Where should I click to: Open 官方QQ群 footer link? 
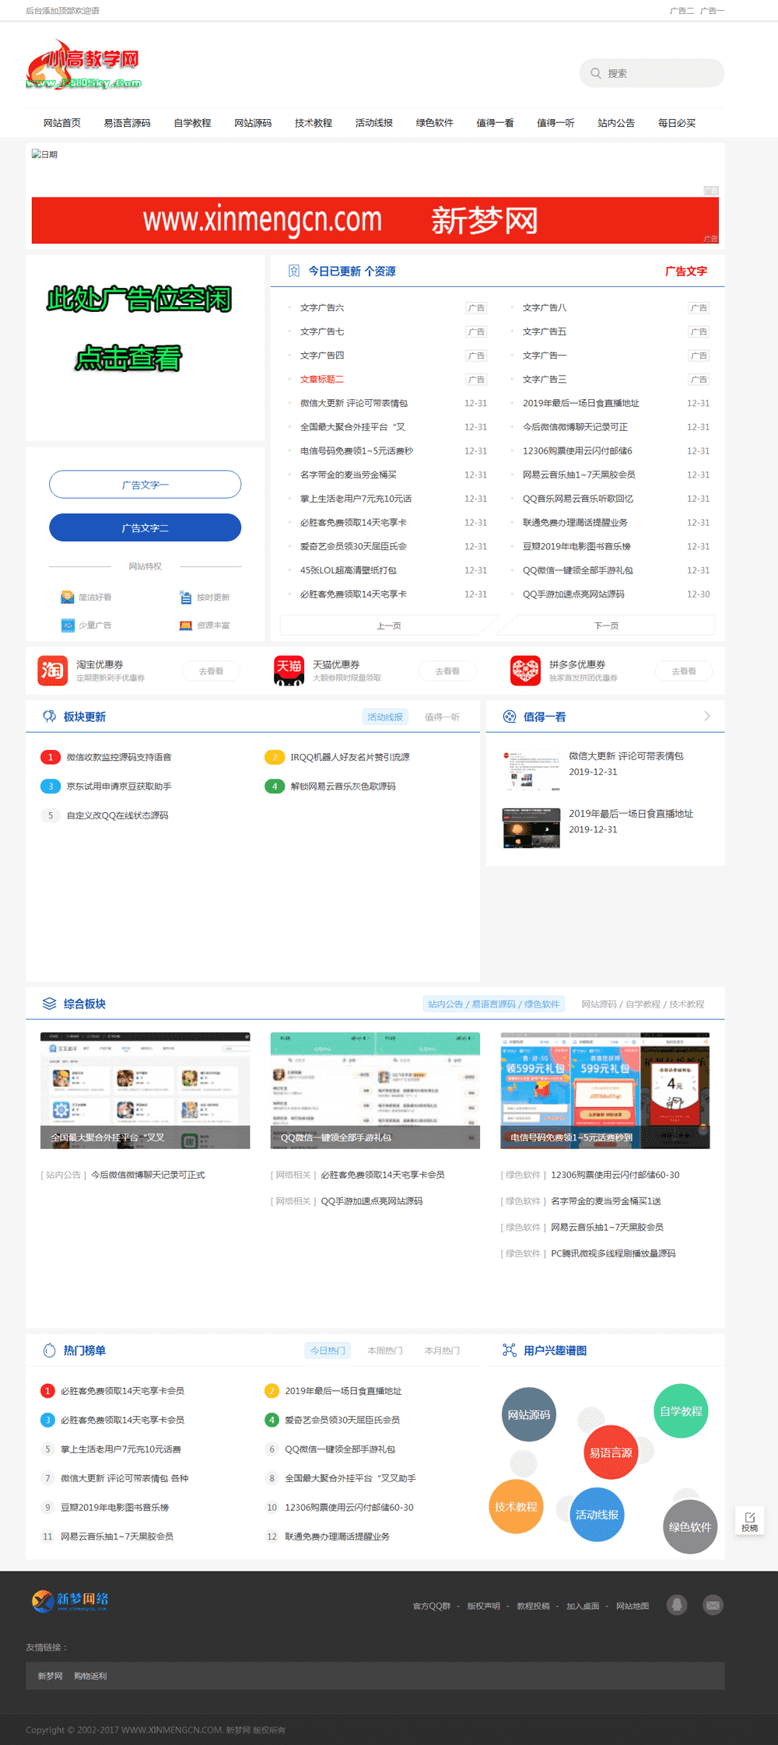(432, 1606)
